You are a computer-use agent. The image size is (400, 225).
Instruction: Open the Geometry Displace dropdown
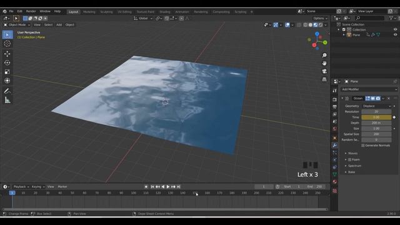coord(377,106)
